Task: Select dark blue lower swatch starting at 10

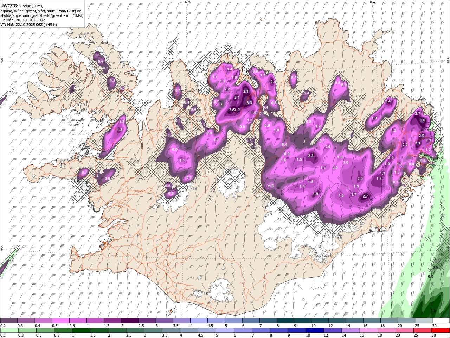Action: pos(314,330)
